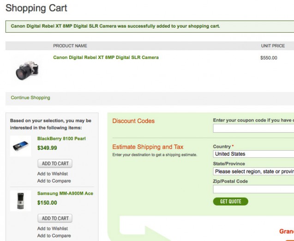Click the PRODUCT NAME column header
Image resolution: width=294 pixels, height=241 pixels.
(70, 46)
